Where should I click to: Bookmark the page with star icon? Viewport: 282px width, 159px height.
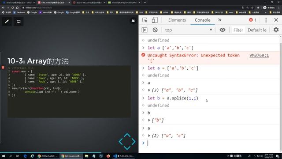click(x=252, y=8)
